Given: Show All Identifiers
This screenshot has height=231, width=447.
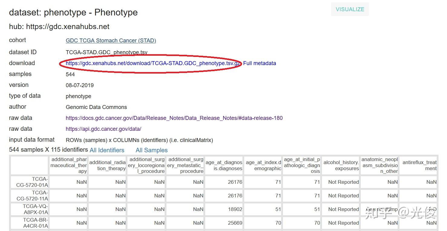Looking at the screenshot, I should [107, 150].
